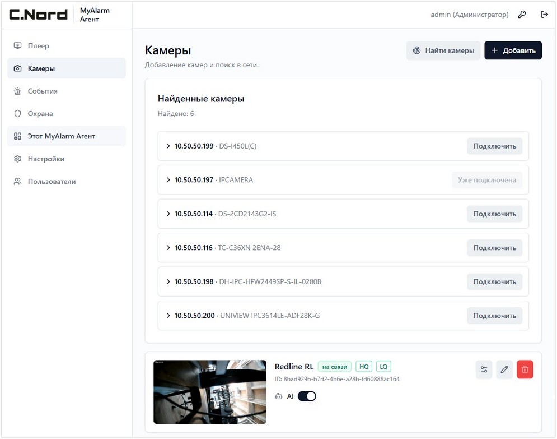
Task: Click the Этот MyAlarm Агент menu label
Action: click(x=62, y=136)
